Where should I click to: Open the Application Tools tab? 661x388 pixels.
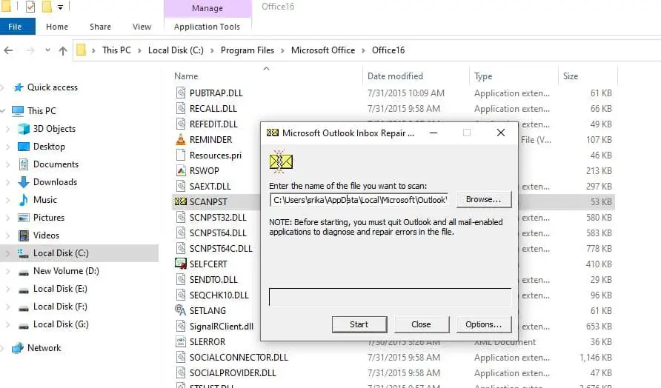[x=207, y=27]
